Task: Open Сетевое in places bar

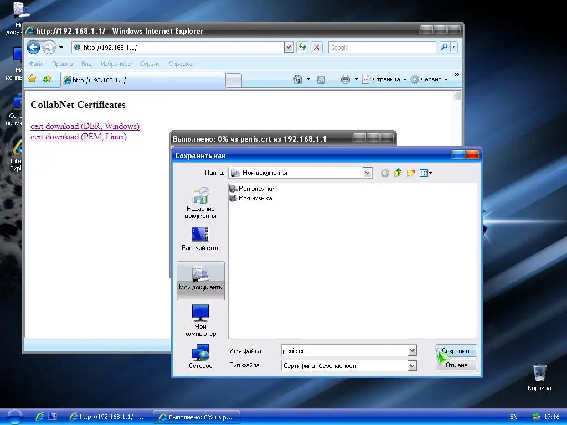Action: click(200, 356)
